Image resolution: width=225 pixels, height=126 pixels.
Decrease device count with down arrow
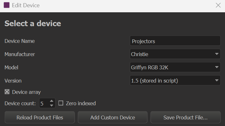[x=52, y=105]
